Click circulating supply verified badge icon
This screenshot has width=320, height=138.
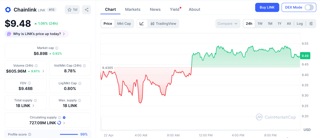[x=64, y=117]
